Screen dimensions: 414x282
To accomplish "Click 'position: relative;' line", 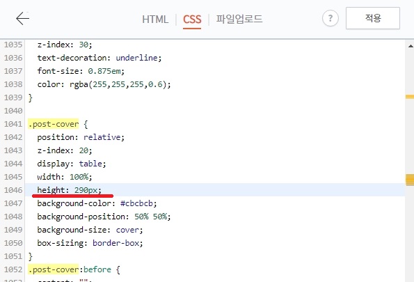I will 81,137.
